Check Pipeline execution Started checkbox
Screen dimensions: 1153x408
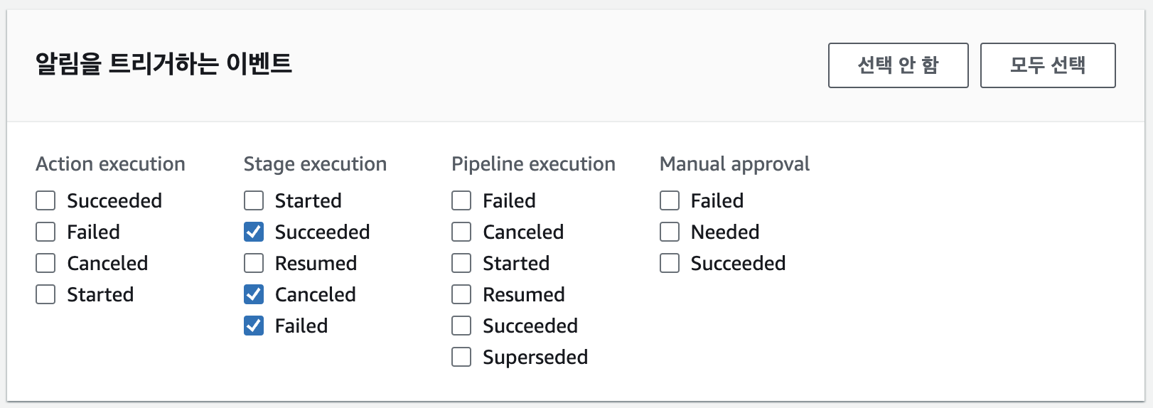pos(461,264)
